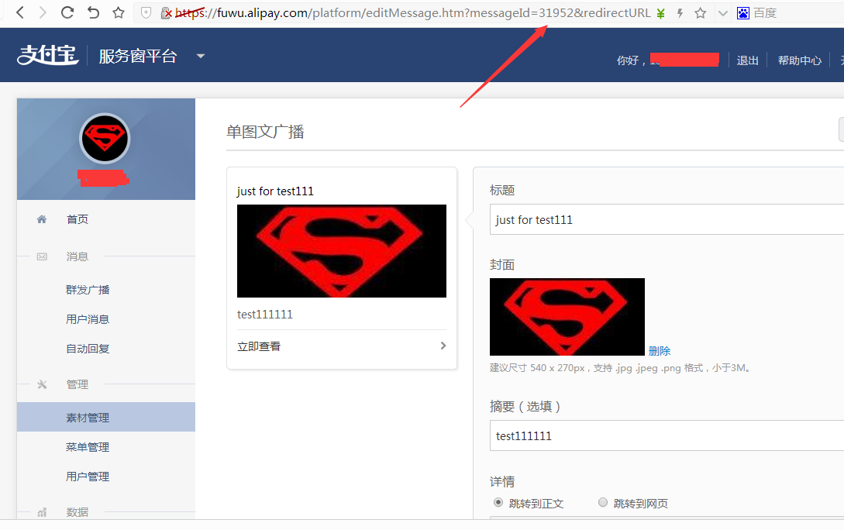844x530 pixels.
Task: Click the broken padlock certificate icon
Action: point(167,13)
